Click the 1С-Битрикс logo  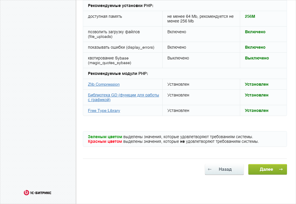(x=38, y=192)
